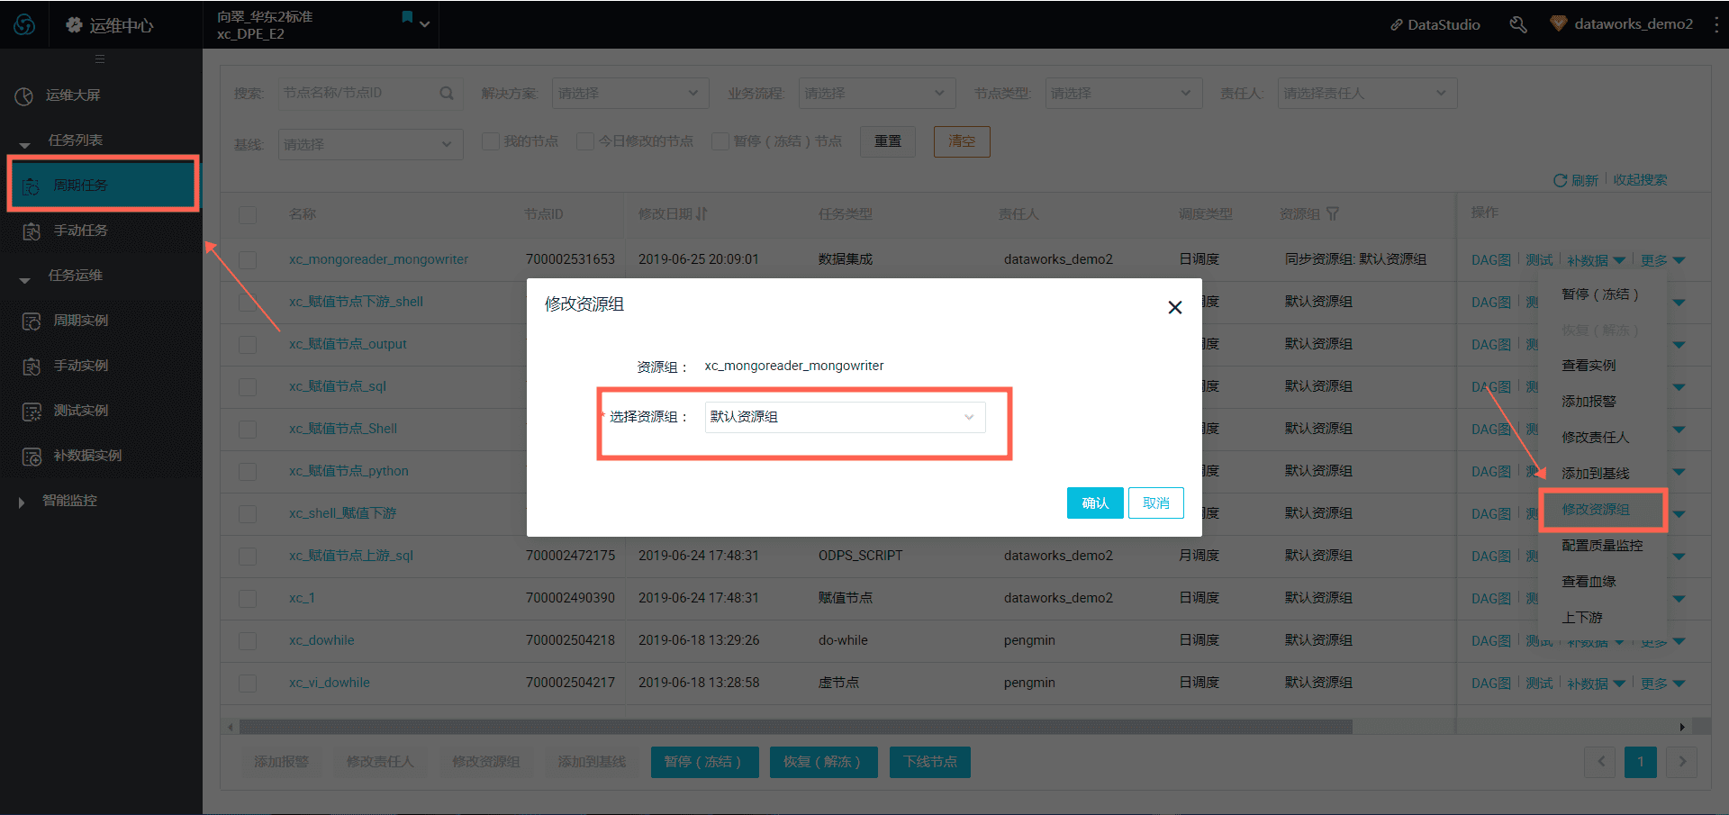1729x815 pixels.
Task: Open the 选择资源组 dropdown in the dialog
Action: coord(844,417)
